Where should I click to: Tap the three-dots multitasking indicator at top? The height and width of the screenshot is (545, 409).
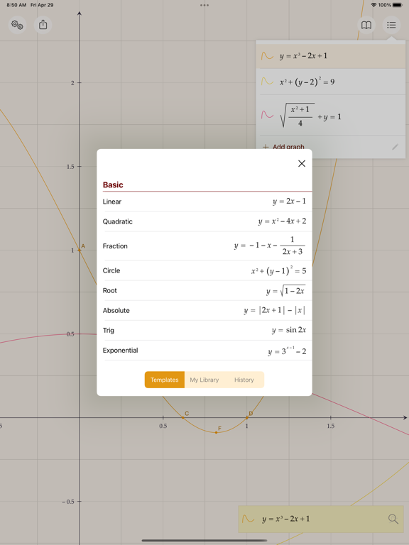pyautogui.click(x=204, y=5)
